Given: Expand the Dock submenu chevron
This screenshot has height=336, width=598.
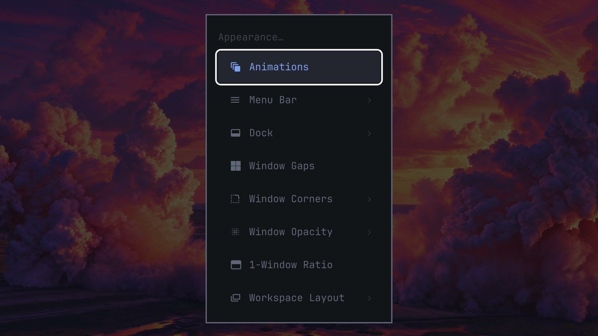Looking at the screenshot, I should [x=369, y=133].
